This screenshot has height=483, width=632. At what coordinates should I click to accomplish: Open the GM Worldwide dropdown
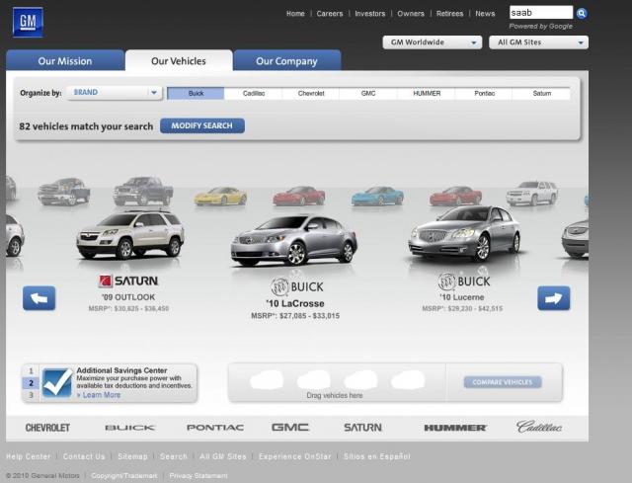click(x=433, y=42)
